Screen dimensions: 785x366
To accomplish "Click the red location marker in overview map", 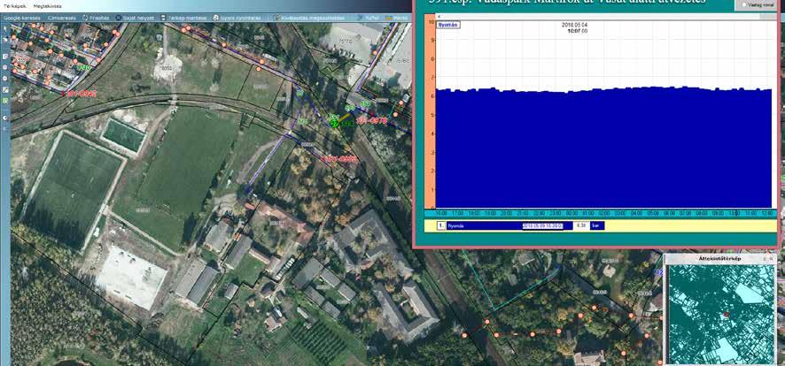I will (x=727, y=315).
